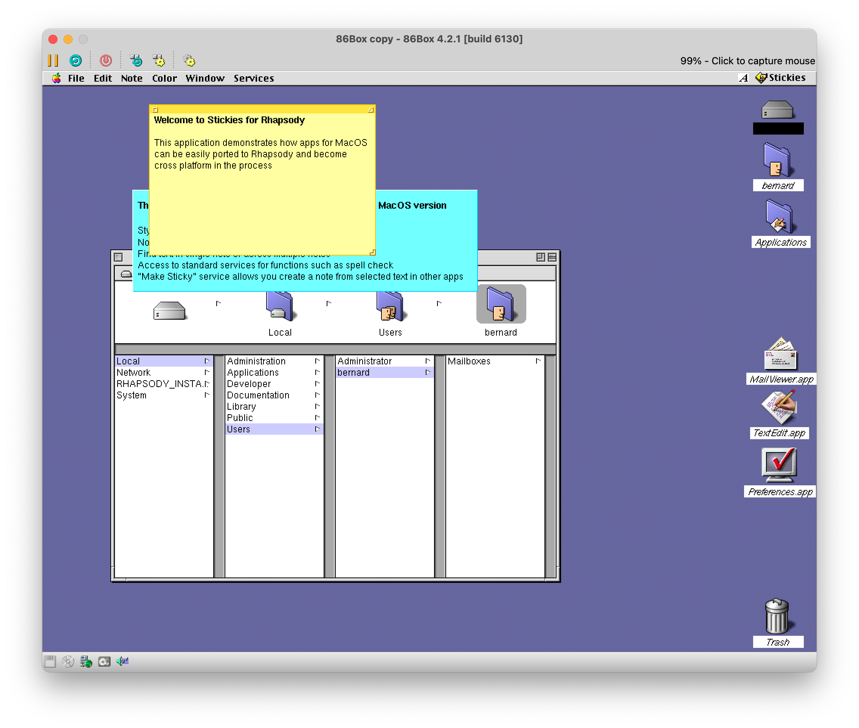The width and height of the screenshot is (859, 728).
Task: Expand System in first browser column
Action: [x=207, y=395]
